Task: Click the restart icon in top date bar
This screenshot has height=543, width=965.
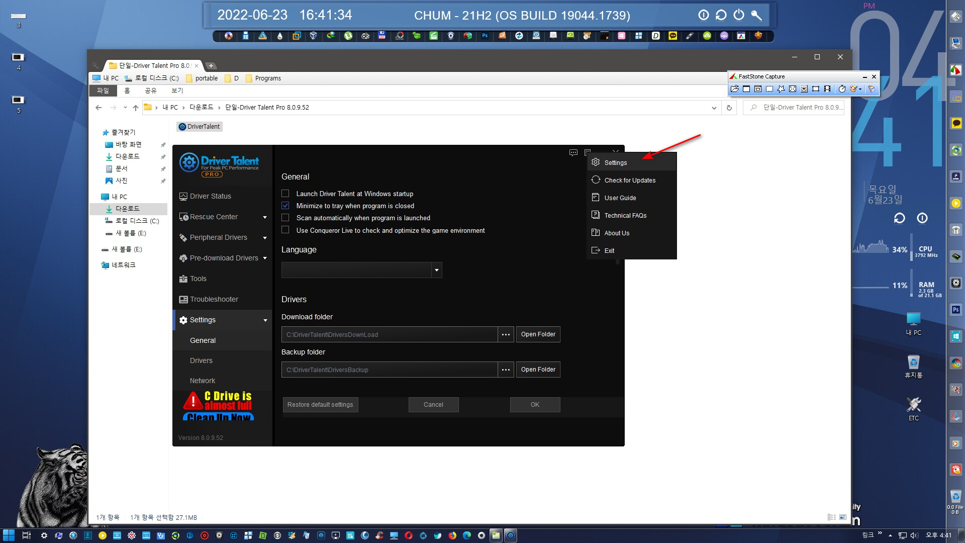Action: tap(721, 15)
